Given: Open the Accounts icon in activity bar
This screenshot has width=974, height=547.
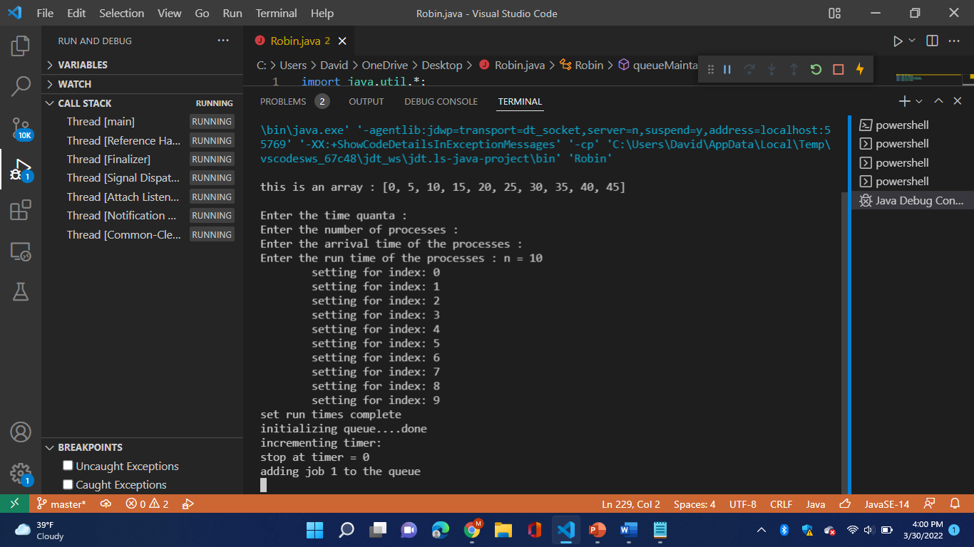Looking at the screenshot, I should click(21, 432).
